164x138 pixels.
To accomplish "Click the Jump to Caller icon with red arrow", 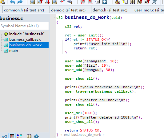I will 147,2.
